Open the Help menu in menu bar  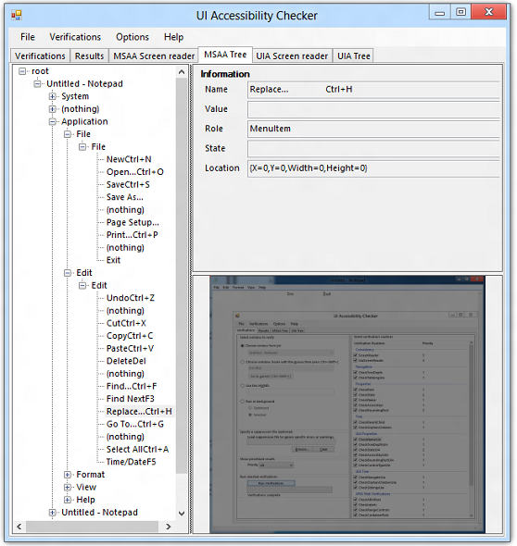tap(173, 37)
